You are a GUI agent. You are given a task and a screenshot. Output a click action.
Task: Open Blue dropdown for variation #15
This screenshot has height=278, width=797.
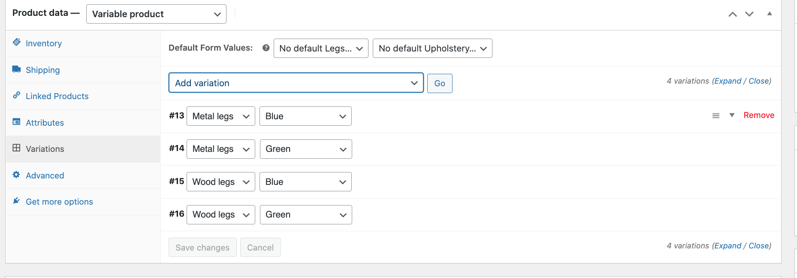[x=305, y=182]
